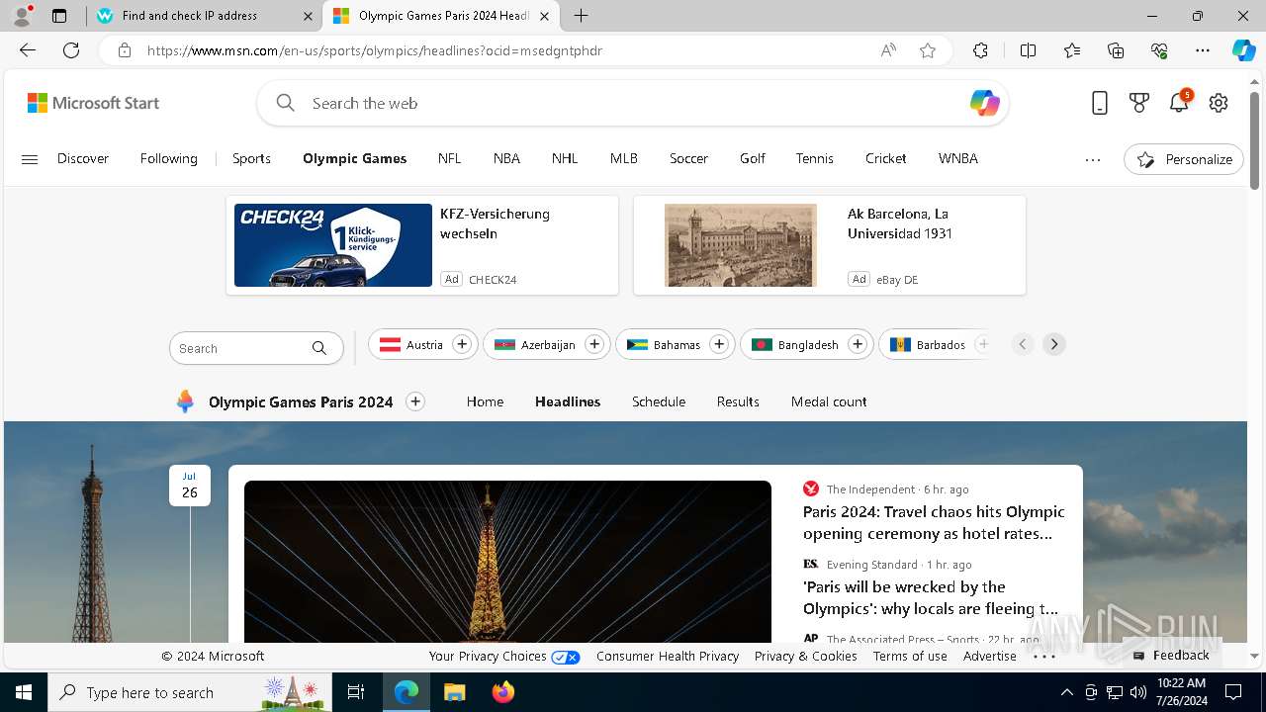Close the Find and check IP address tab

coord(308,16)
